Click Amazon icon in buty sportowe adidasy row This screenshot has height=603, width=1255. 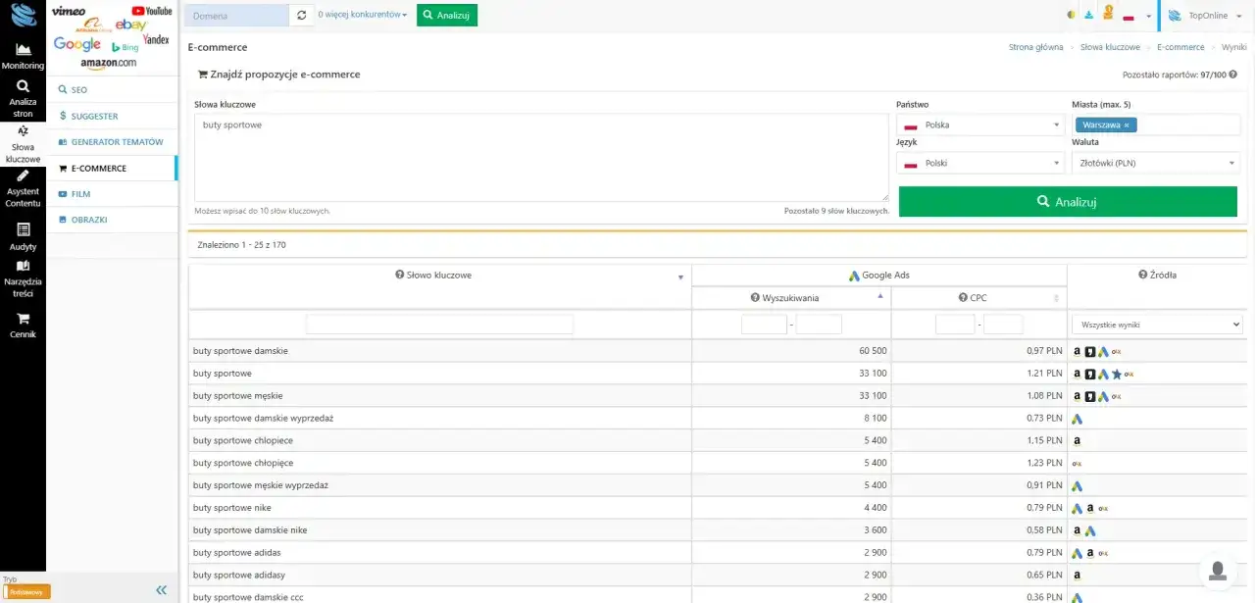tap(1077, 576)
